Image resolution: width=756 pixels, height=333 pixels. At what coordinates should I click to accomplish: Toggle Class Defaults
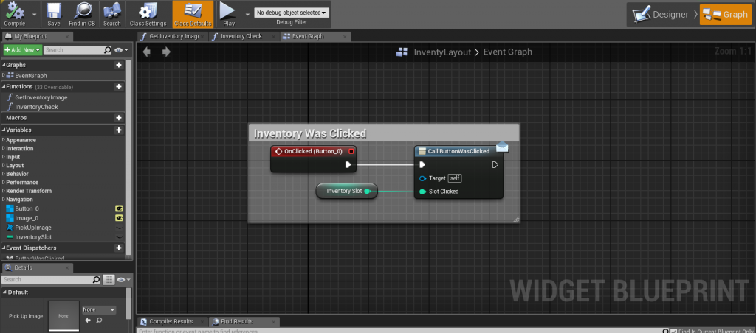[x=193, y=14]
